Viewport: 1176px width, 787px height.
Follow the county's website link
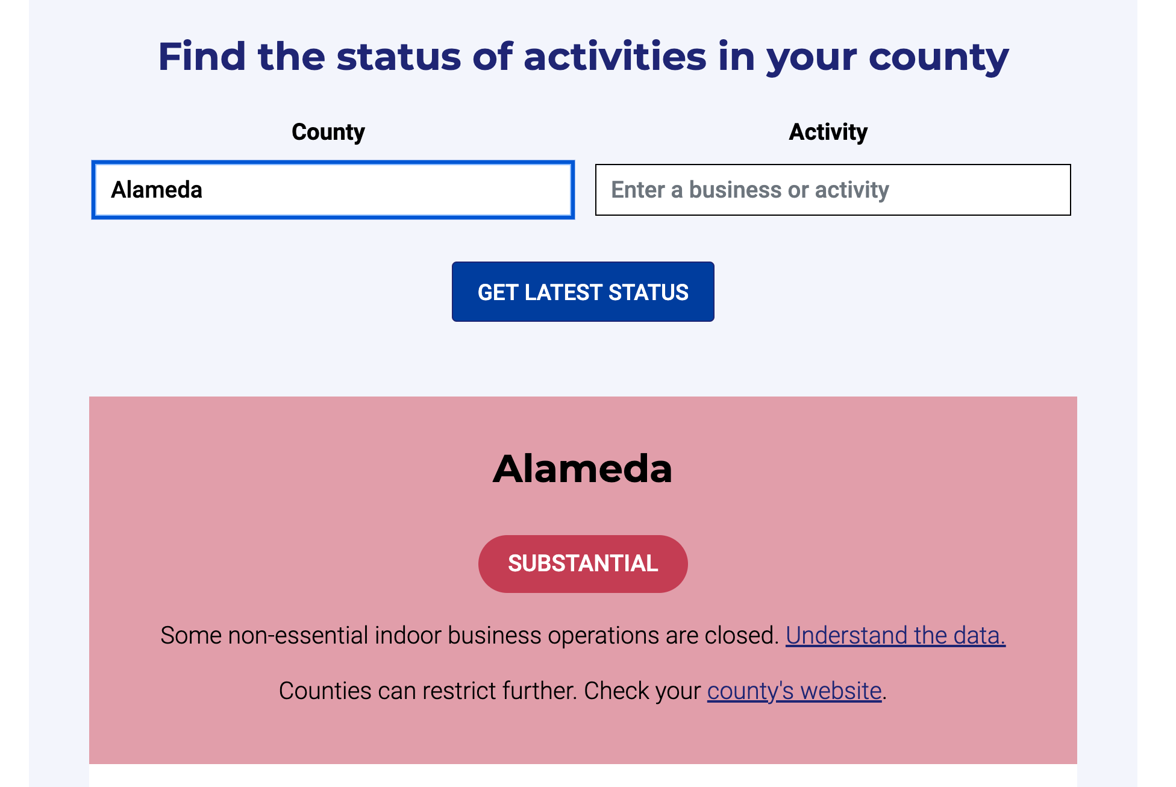pyautogui.click(x=794, y=691)
